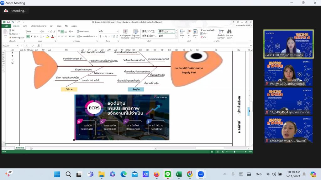Viewport: 321px width, 180px height.
Task: Click the Paste clipboard icon
Action: click(6, 32)
